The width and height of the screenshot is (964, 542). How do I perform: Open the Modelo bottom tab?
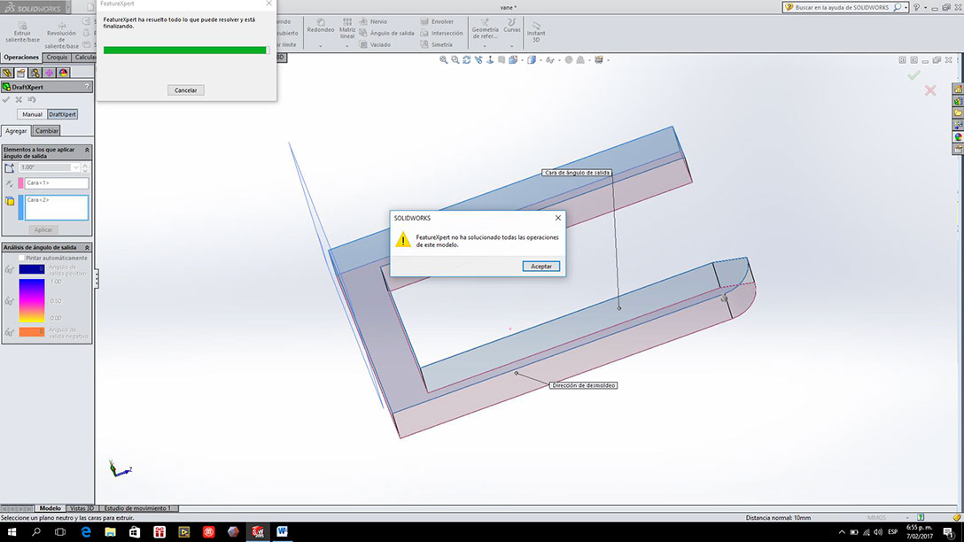click(50, 508)
